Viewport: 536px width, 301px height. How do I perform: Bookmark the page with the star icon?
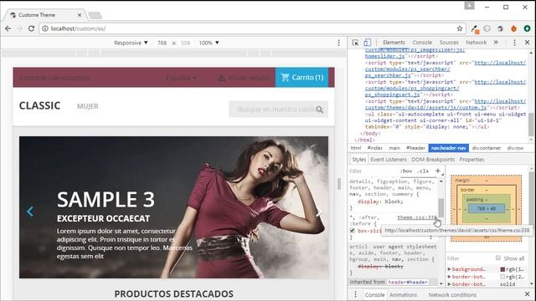point(460,28)
